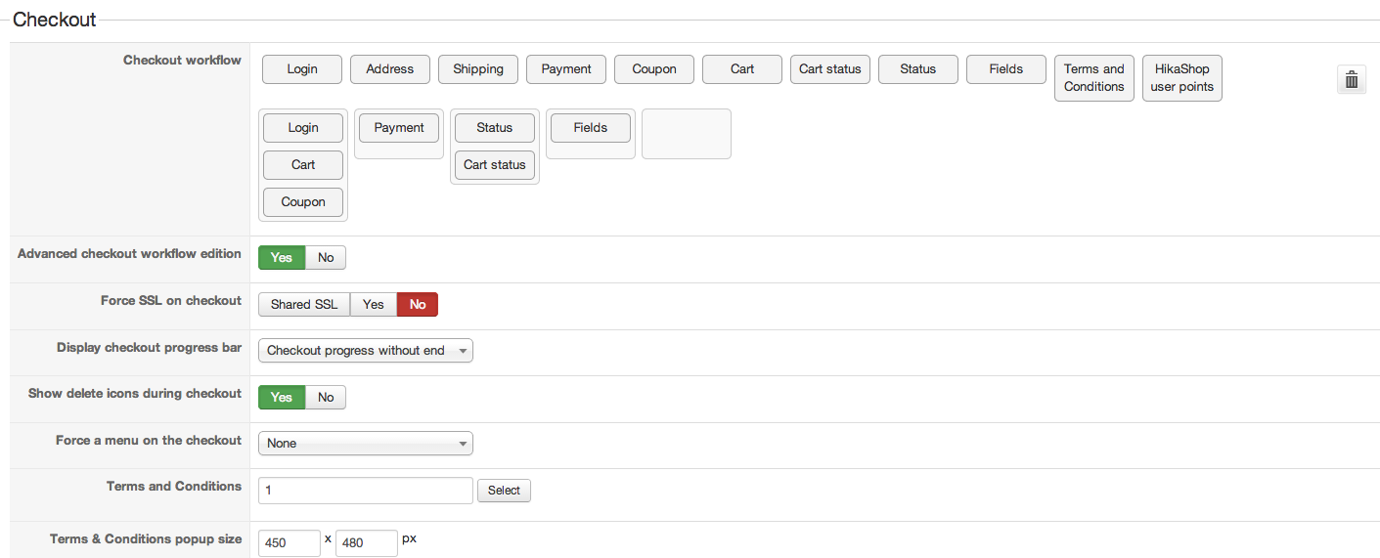Set Force SSL on checkout to Yes

(374, 305)
